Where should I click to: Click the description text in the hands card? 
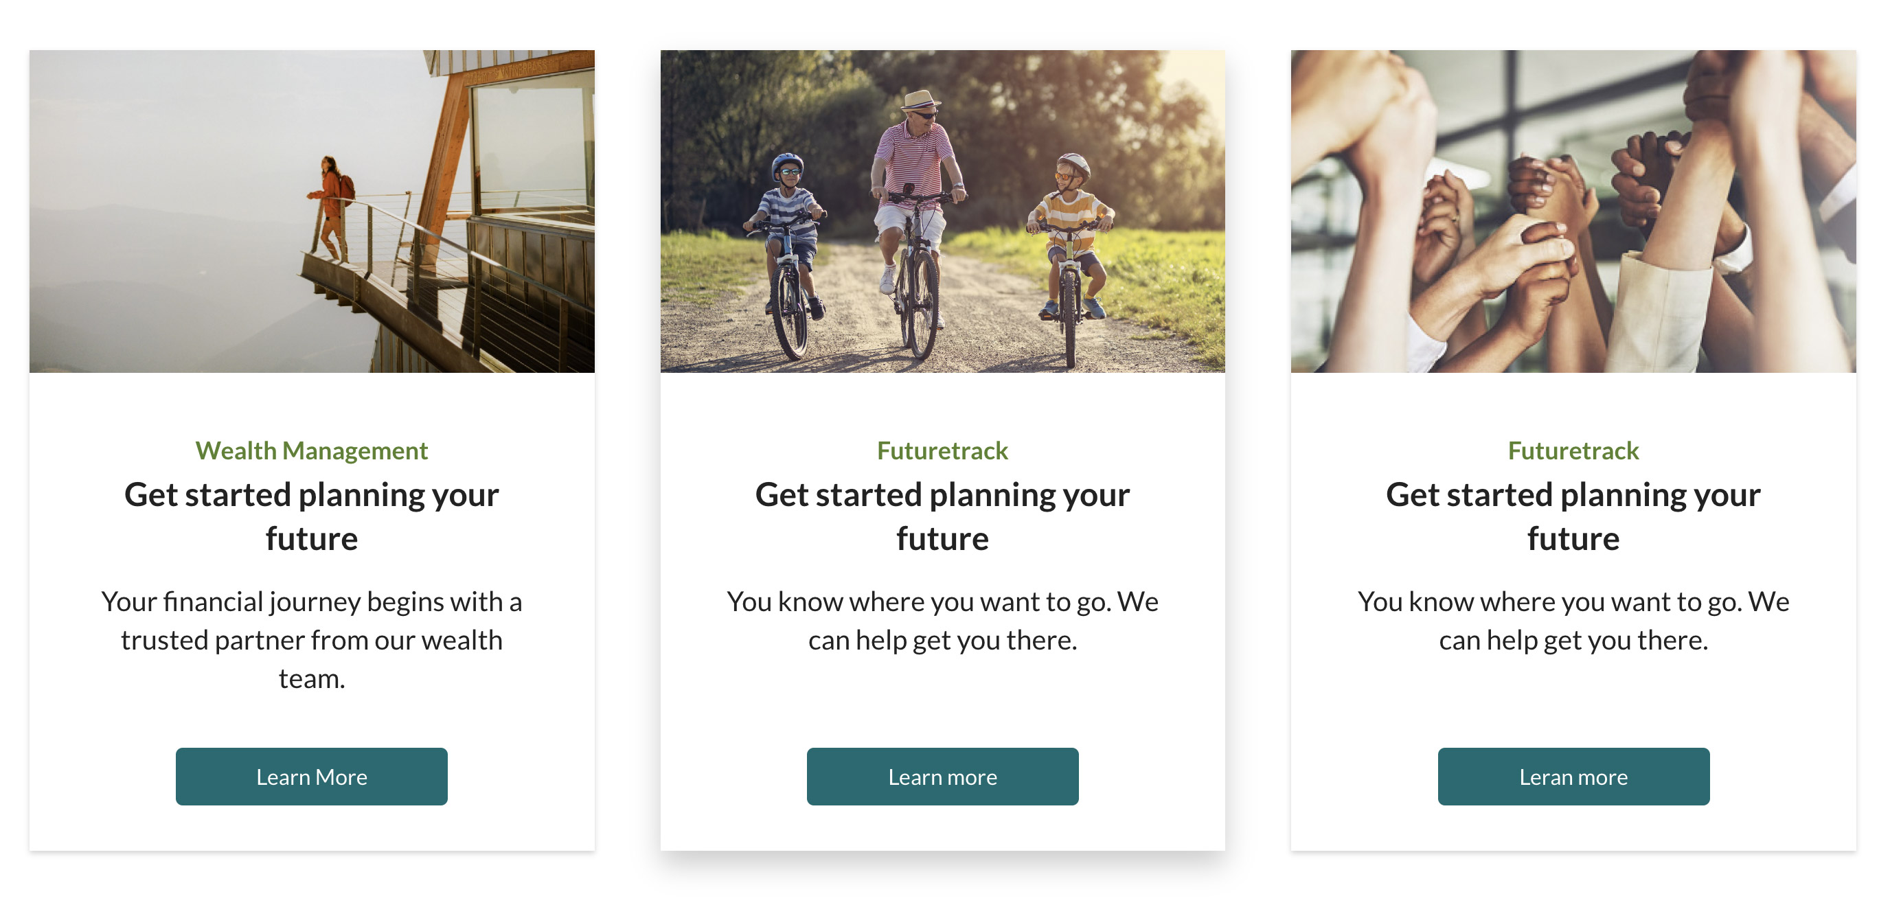pyautogui.click(x=1573, y=621)
